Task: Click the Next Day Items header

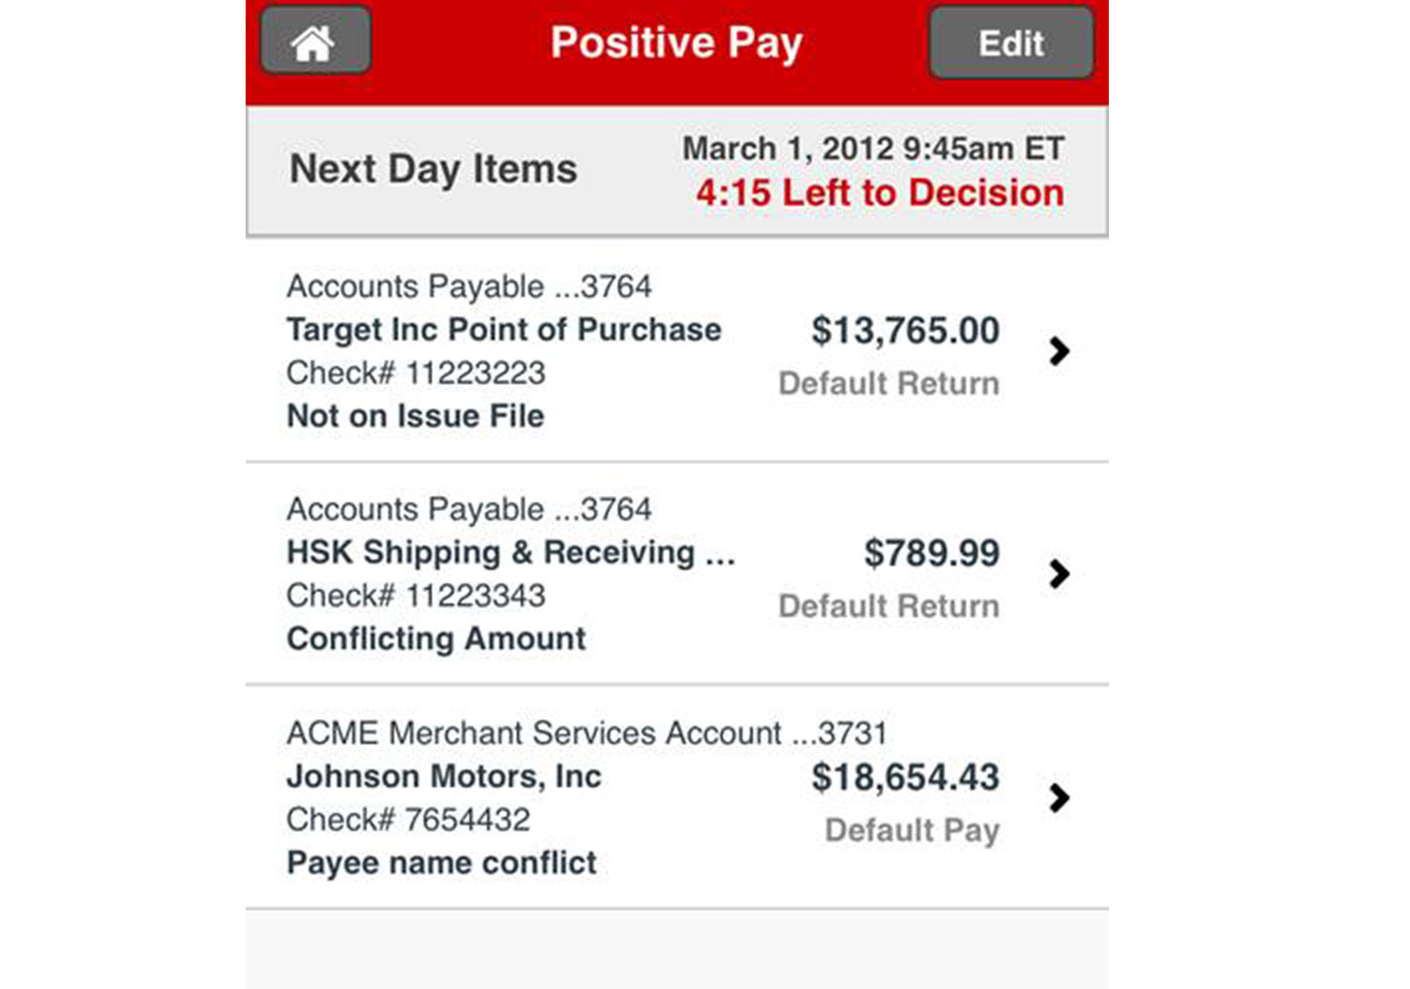Action: [433, 169]
